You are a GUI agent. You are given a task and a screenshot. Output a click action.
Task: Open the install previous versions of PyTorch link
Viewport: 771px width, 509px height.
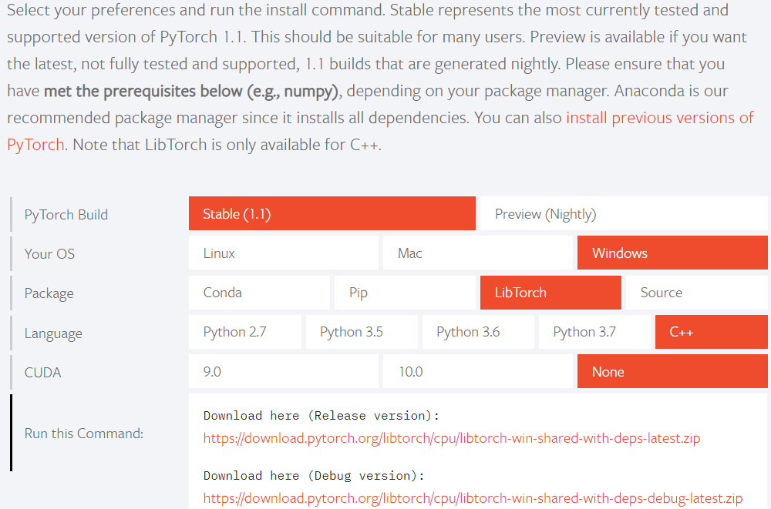click(659, 119)
